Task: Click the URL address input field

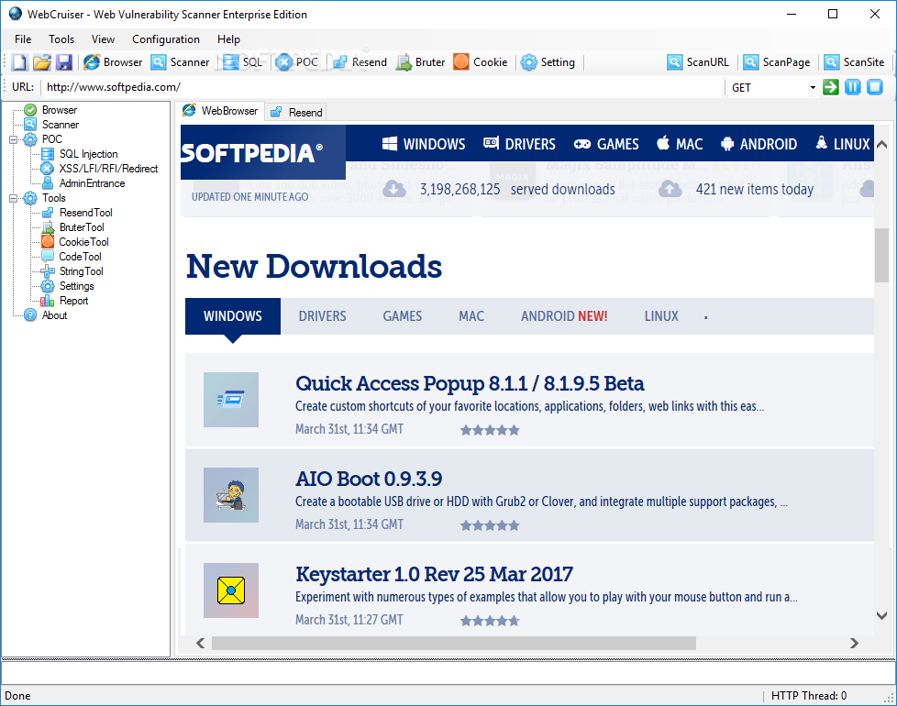Action: [383, 87]
